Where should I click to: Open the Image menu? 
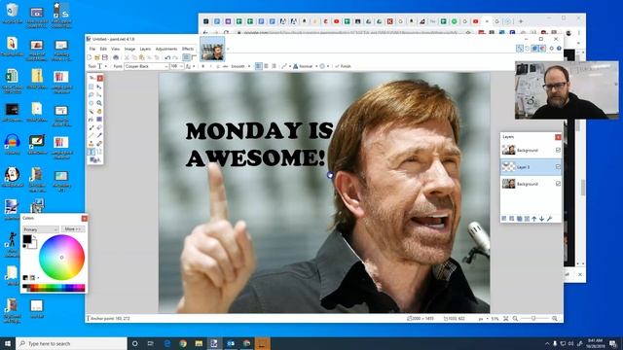129,49
